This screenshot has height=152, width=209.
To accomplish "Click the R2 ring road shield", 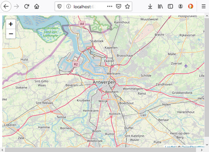I will pyautogui.click(x=76, y=64).
